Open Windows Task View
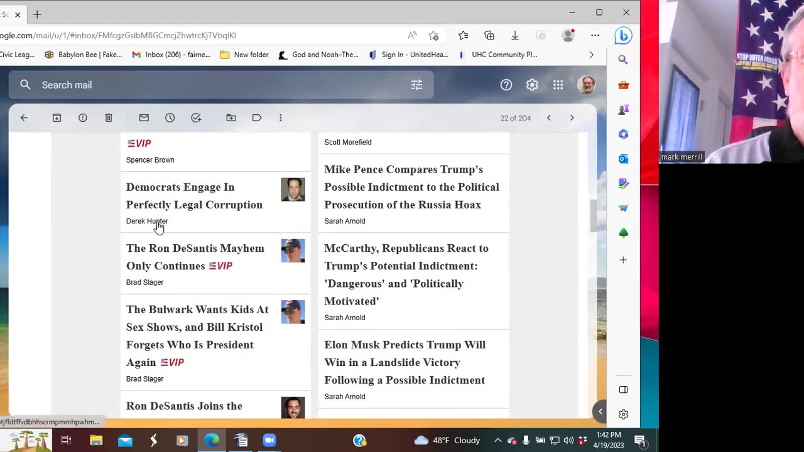The image size is (804, 452). point(66,440)
